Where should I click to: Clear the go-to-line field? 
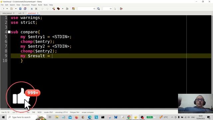tap(111, 9)
